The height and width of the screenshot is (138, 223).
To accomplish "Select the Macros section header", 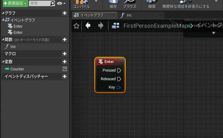I will [x=35, y=54].
